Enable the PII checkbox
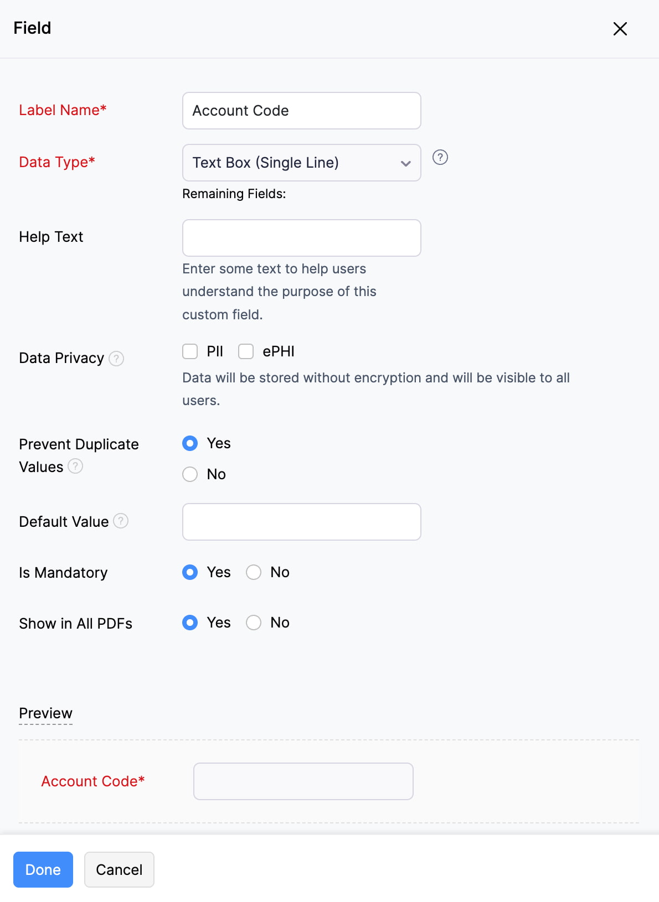 pyautogui.click(x=190, y=351)
